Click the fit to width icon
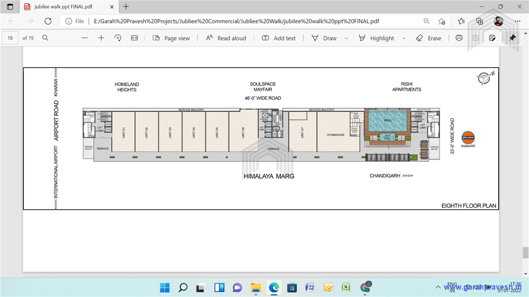Image resolution: width=529 pixels, height=297 pixels. (x=134, y=38)
